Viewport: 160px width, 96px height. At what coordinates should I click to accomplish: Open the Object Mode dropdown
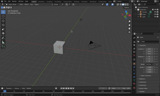click(12, 4)
